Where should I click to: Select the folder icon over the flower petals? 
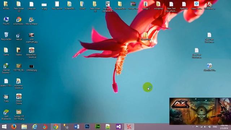145,36
